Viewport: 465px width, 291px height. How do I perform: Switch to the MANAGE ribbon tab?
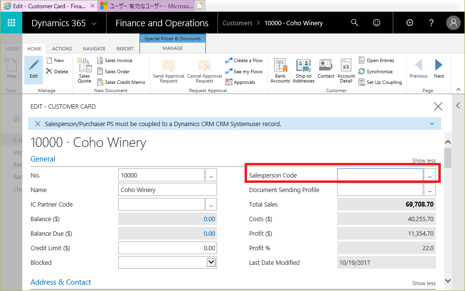(172, 48)
